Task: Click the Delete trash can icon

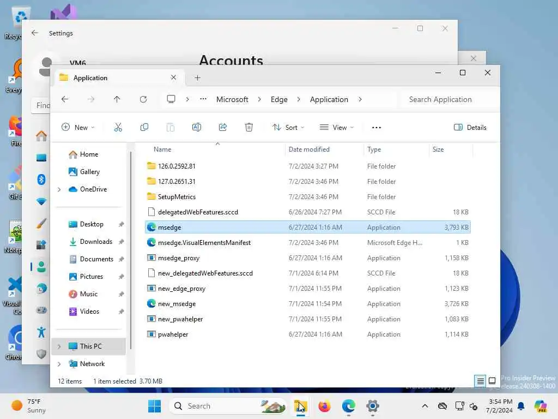Action: tap(248, 127)
